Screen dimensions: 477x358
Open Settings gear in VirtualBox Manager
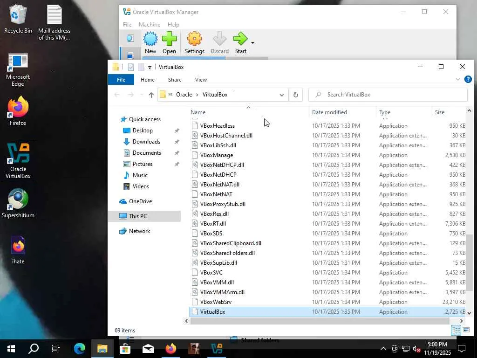[194, 42]
